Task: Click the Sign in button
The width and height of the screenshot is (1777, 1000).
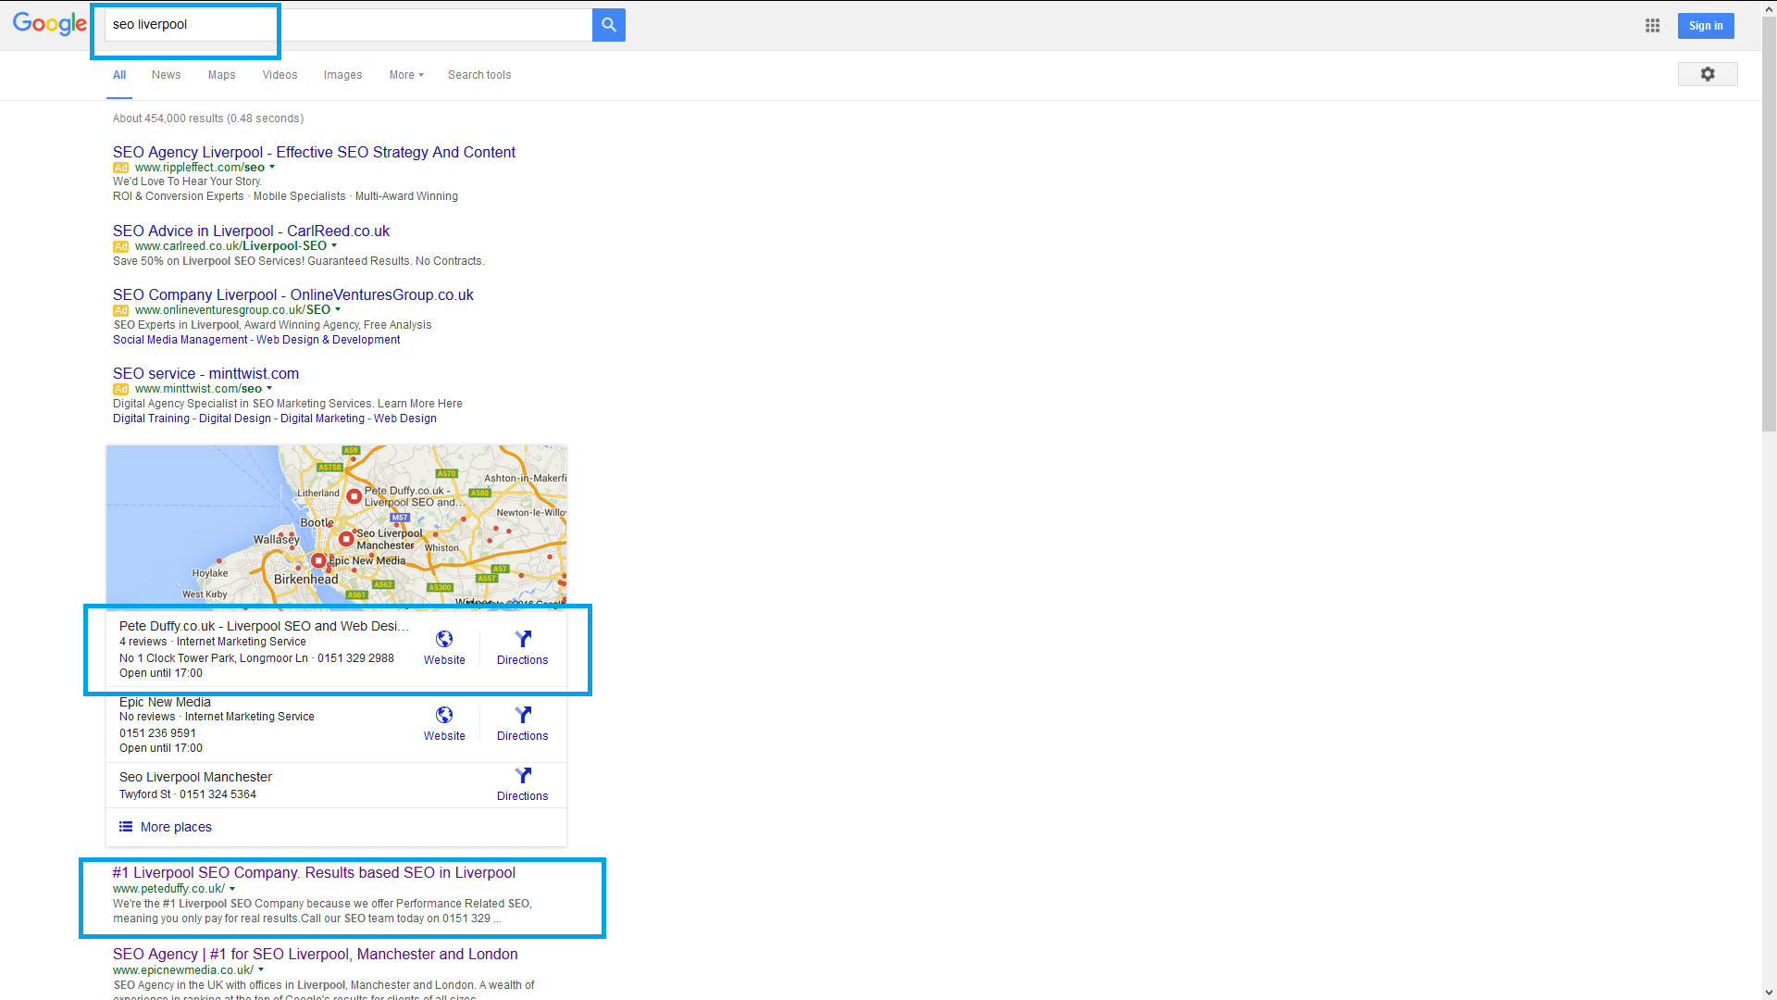Action: click(1705, 26)
